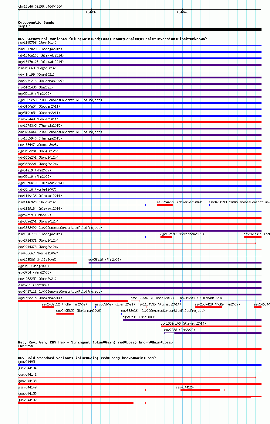The height and width of the screenshot is (424, 270).
Task: Open the dgv356e201 (Wong2012b) label
Action: coord(38,164)
